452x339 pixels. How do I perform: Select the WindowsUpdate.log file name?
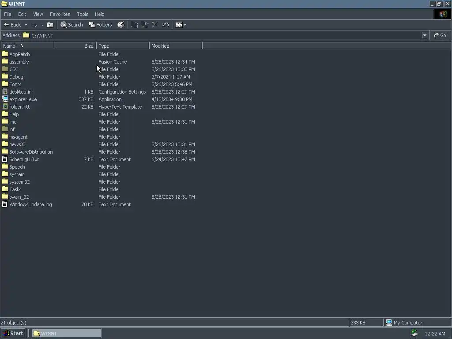point(30,204)
